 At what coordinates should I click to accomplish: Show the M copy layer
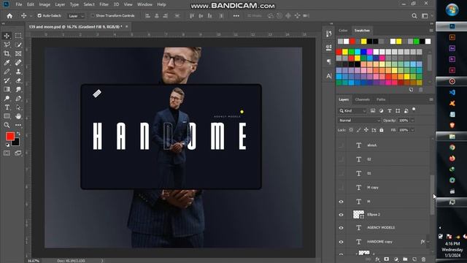341,188
